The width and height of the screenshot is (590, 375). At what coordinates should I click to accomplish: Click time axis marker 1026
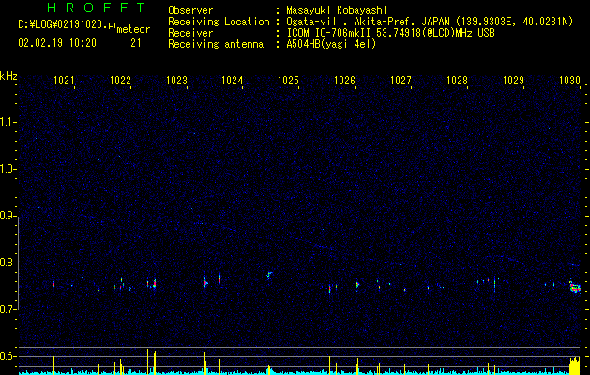344,80
